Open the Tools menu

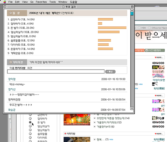[52, 2]
